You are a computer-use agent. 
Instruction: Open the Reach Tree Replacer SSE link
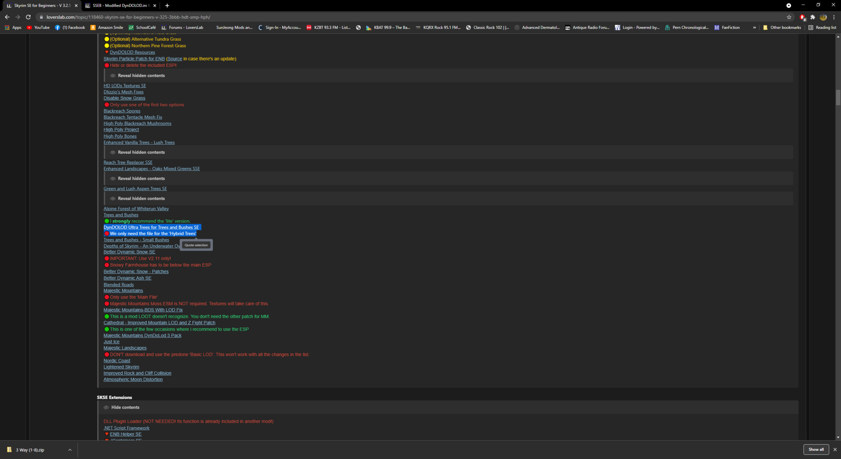128,163
